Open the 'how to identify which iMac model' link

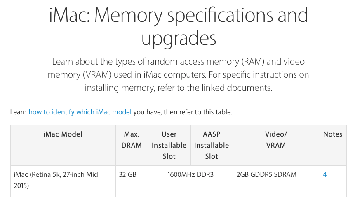point(80,112)
